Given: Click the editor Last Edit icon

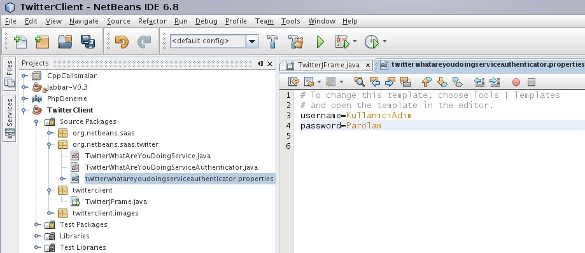Looking at the screenshot, I should (293, 81).
